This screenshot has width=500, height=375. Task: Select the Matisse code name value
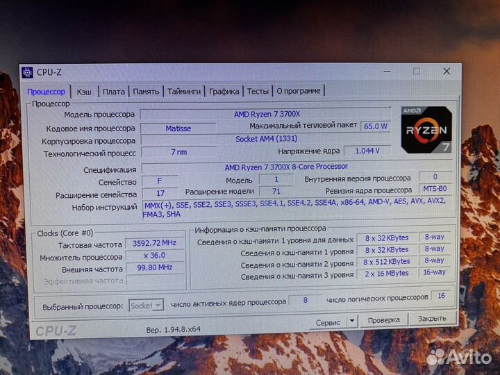pyautogui.click(x=178, y=128)
